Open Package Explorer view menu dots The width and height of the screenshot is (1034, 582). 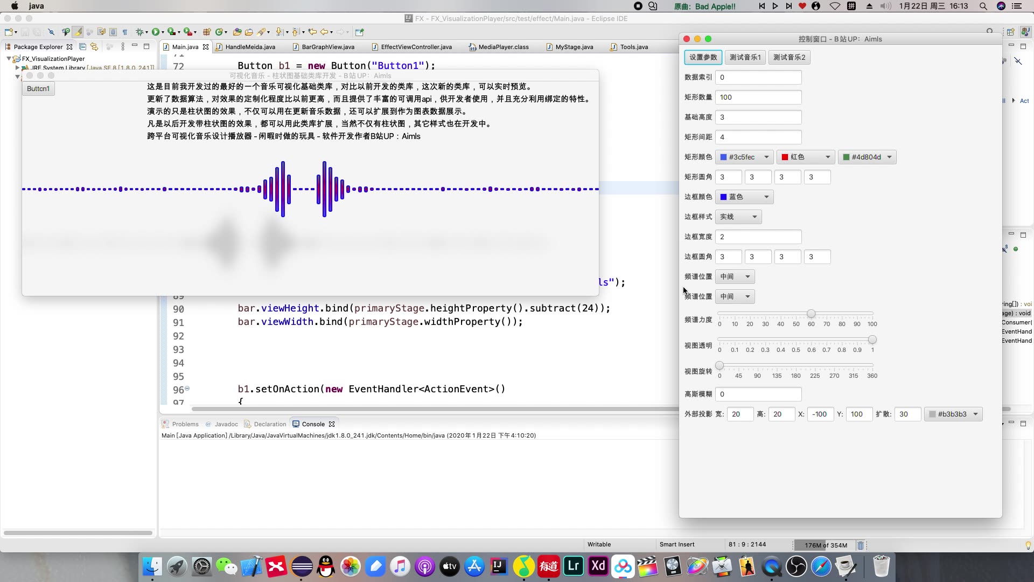[x=123, y=47]
